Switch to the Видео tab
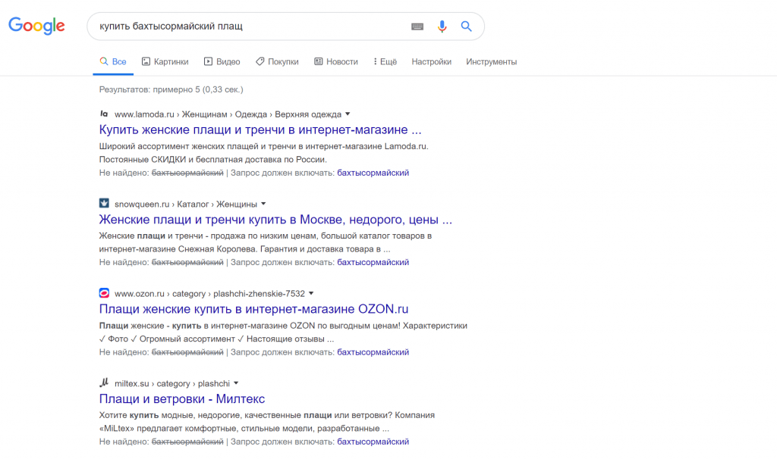 coord(222,61)
